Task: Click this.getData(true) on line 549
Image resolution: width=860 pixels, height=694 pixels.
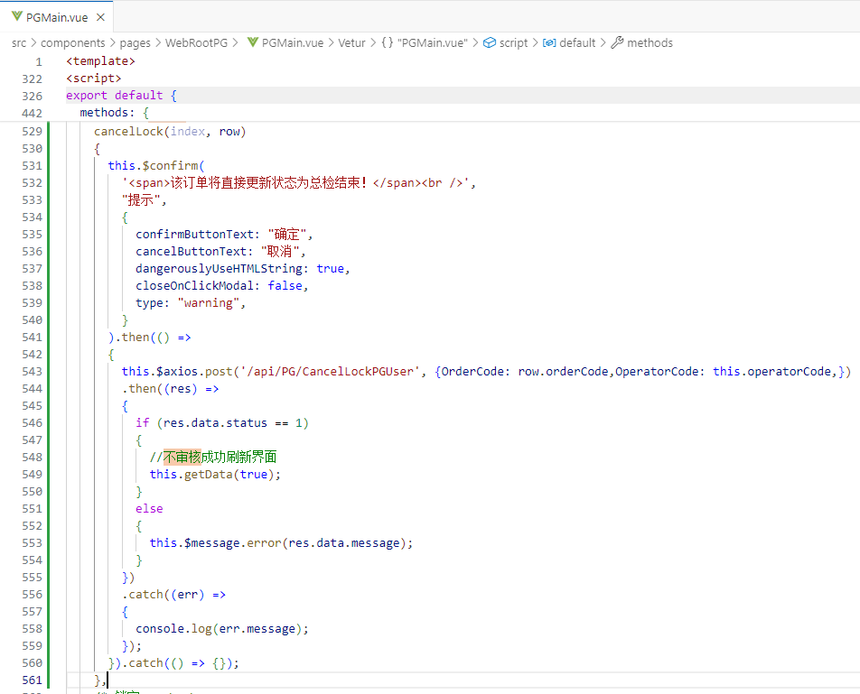Action: pyautogui.click(x=215, y=475)
